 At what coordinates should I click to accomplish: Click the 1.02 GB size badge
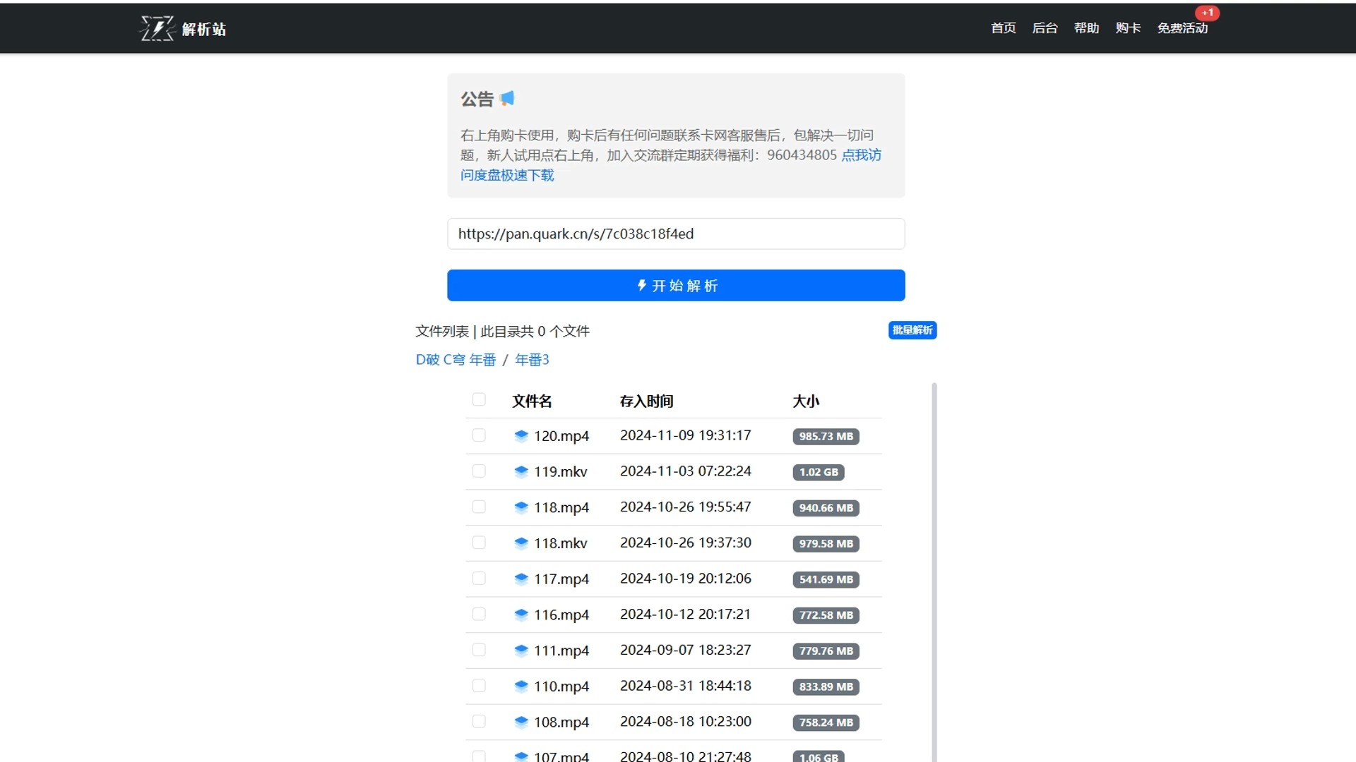pos(819,472)
